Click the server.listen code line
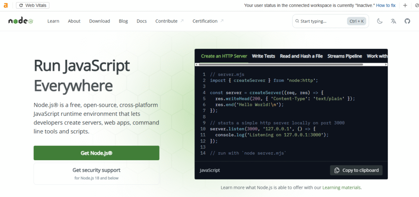This screenshot has width=419, height=197. (263, 129)
